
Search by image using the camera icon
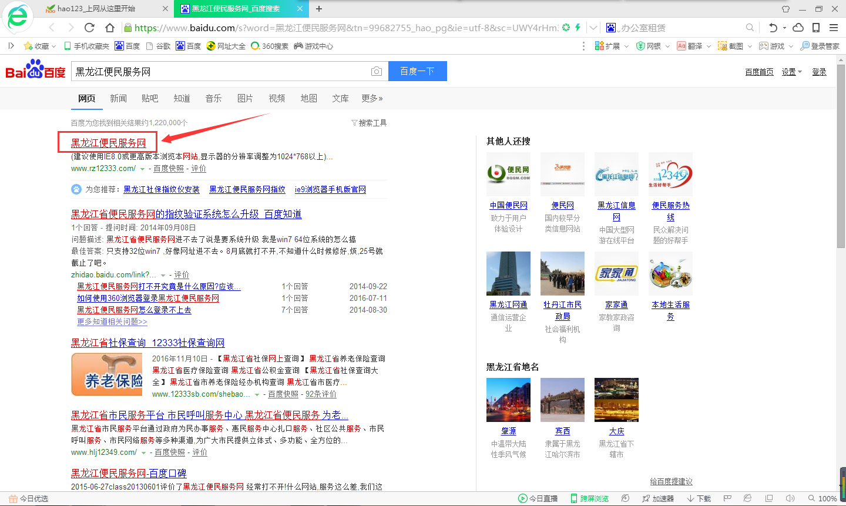tap(377, 71)
